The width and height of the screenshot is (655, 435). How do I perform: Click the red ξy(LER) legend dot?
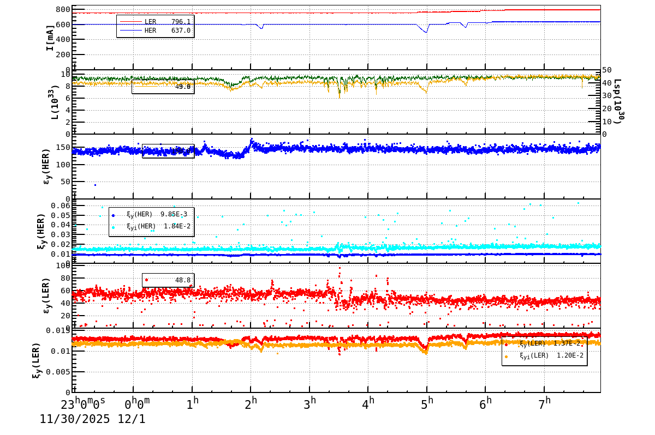point(506,345)
